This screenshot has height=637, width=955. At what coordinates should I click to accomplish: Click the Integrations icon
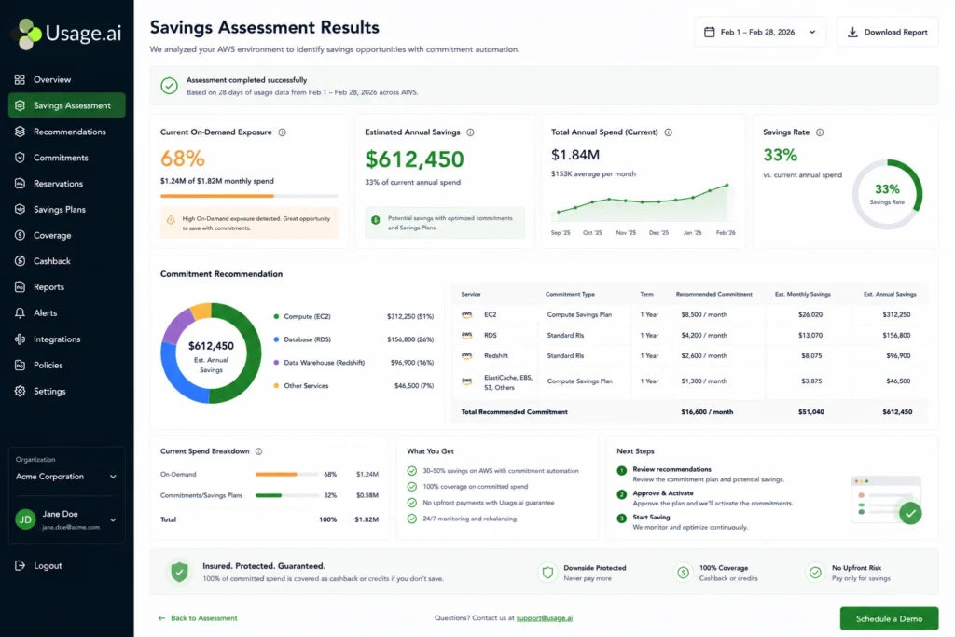pos(21,339)
